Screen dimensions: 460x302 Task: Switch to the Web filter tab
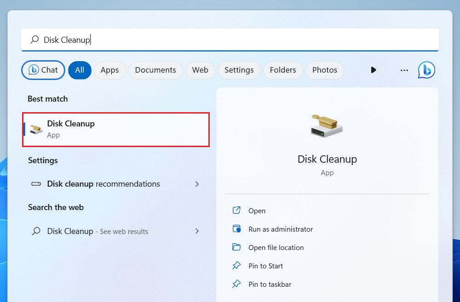point(200,70)
